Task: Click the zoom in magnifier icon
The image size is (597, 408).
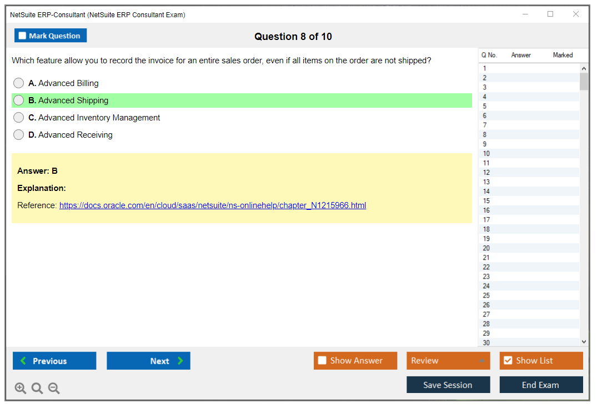Action: [20, 388]
